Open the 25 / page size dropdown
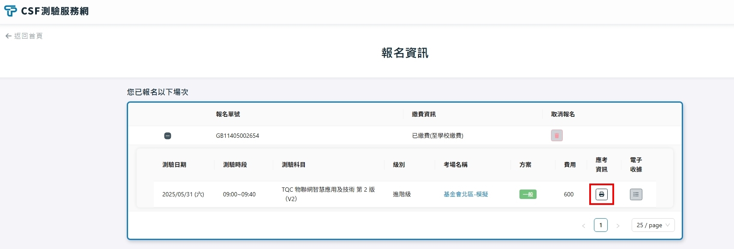 pos(653,225)
